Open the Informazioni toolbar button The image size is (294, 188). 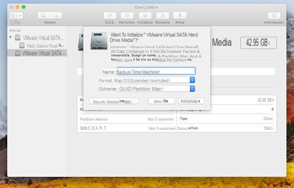274,15
